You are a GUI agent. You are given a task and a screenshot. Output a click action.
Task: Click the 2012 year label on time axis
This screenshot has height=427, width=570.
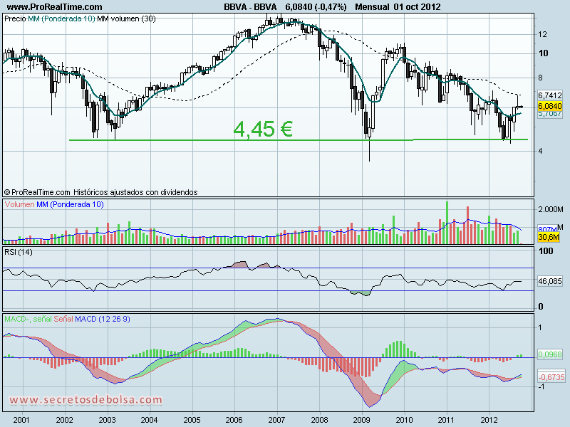[489, 420]
